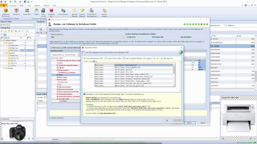Select CSV Column "Media Gallery" autocomplete entry
This screenshot has width=257, height=144.
point(134,81)
